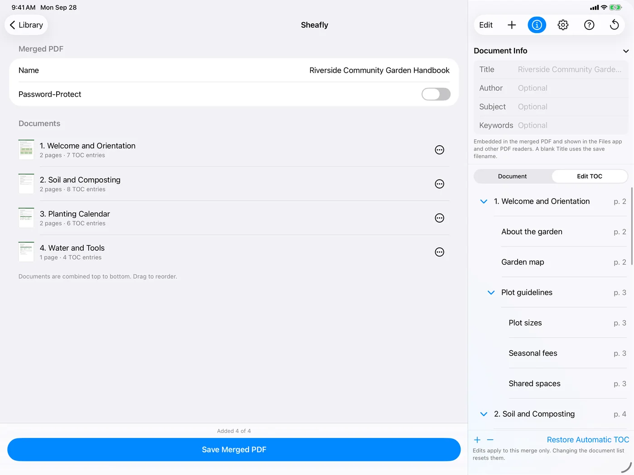Select Welcome and Orientation document thumbnail

tap(26, 150)
